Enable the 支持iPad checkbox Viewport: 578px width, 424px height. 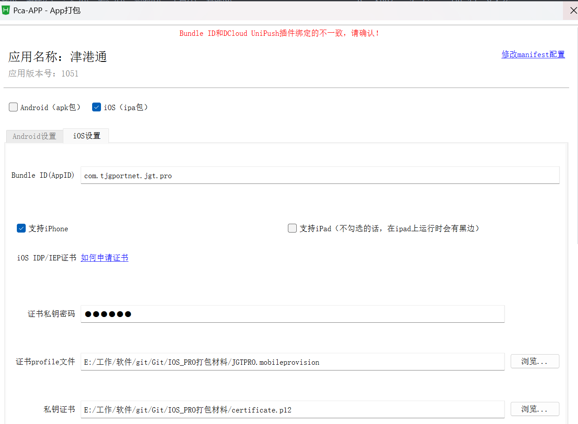point(292,228)
